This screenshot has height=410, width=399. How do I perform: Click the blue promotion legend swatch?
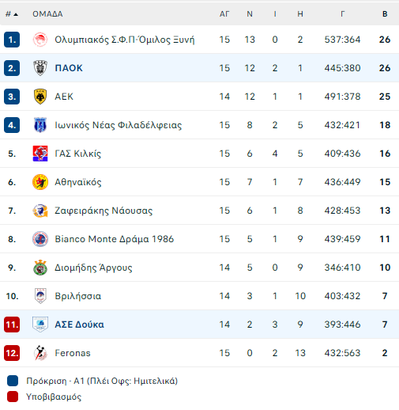tap(13, 381)
